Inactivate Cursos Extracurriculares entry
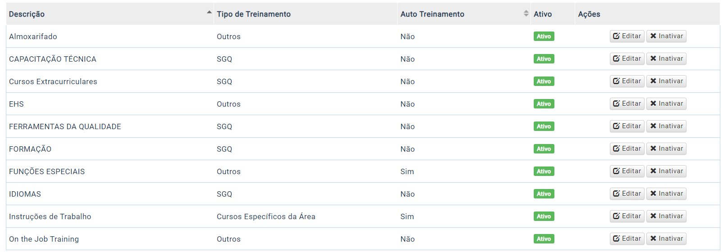Viewport: 723px width, 252px height. (x=666, y=81)
